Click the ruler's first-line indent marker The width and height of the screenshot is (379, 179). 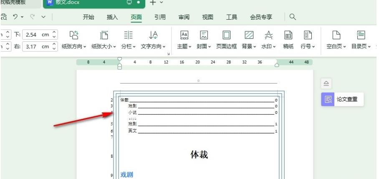(x=119, y=59)
